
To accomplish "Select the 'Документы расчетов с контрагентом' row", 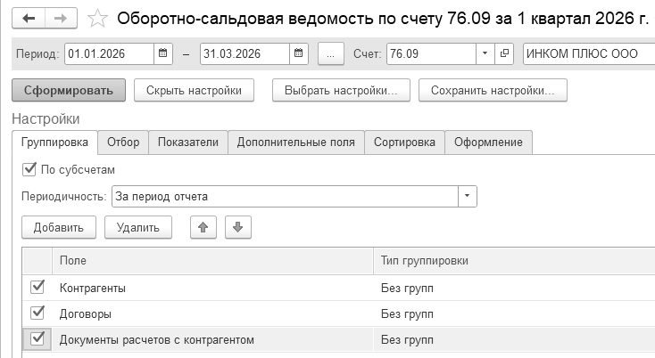I will [x=157, y=339].
